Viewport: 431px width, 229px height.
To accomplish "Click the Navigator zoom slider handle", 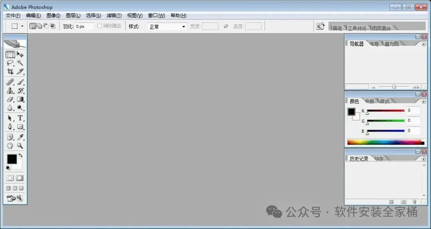I will 394,87.
